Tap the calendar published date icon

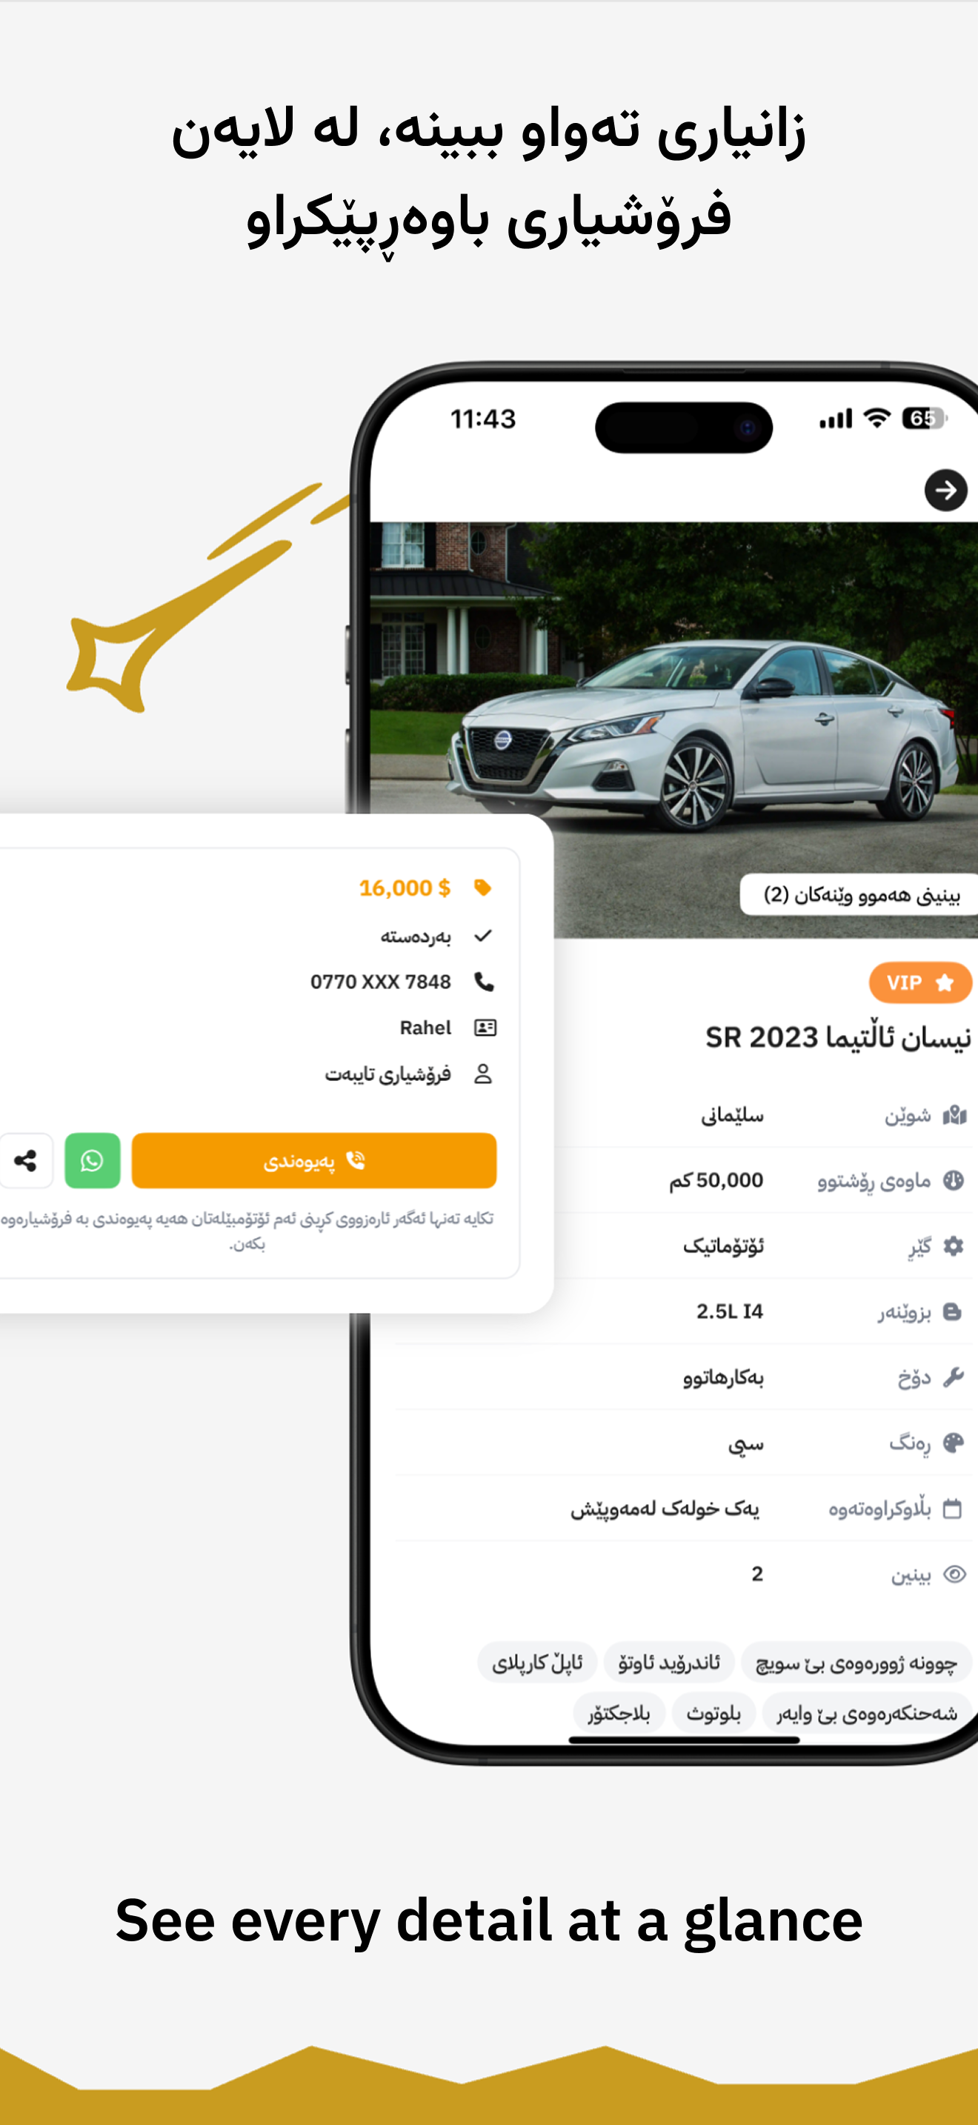(x=952, y=1508)
